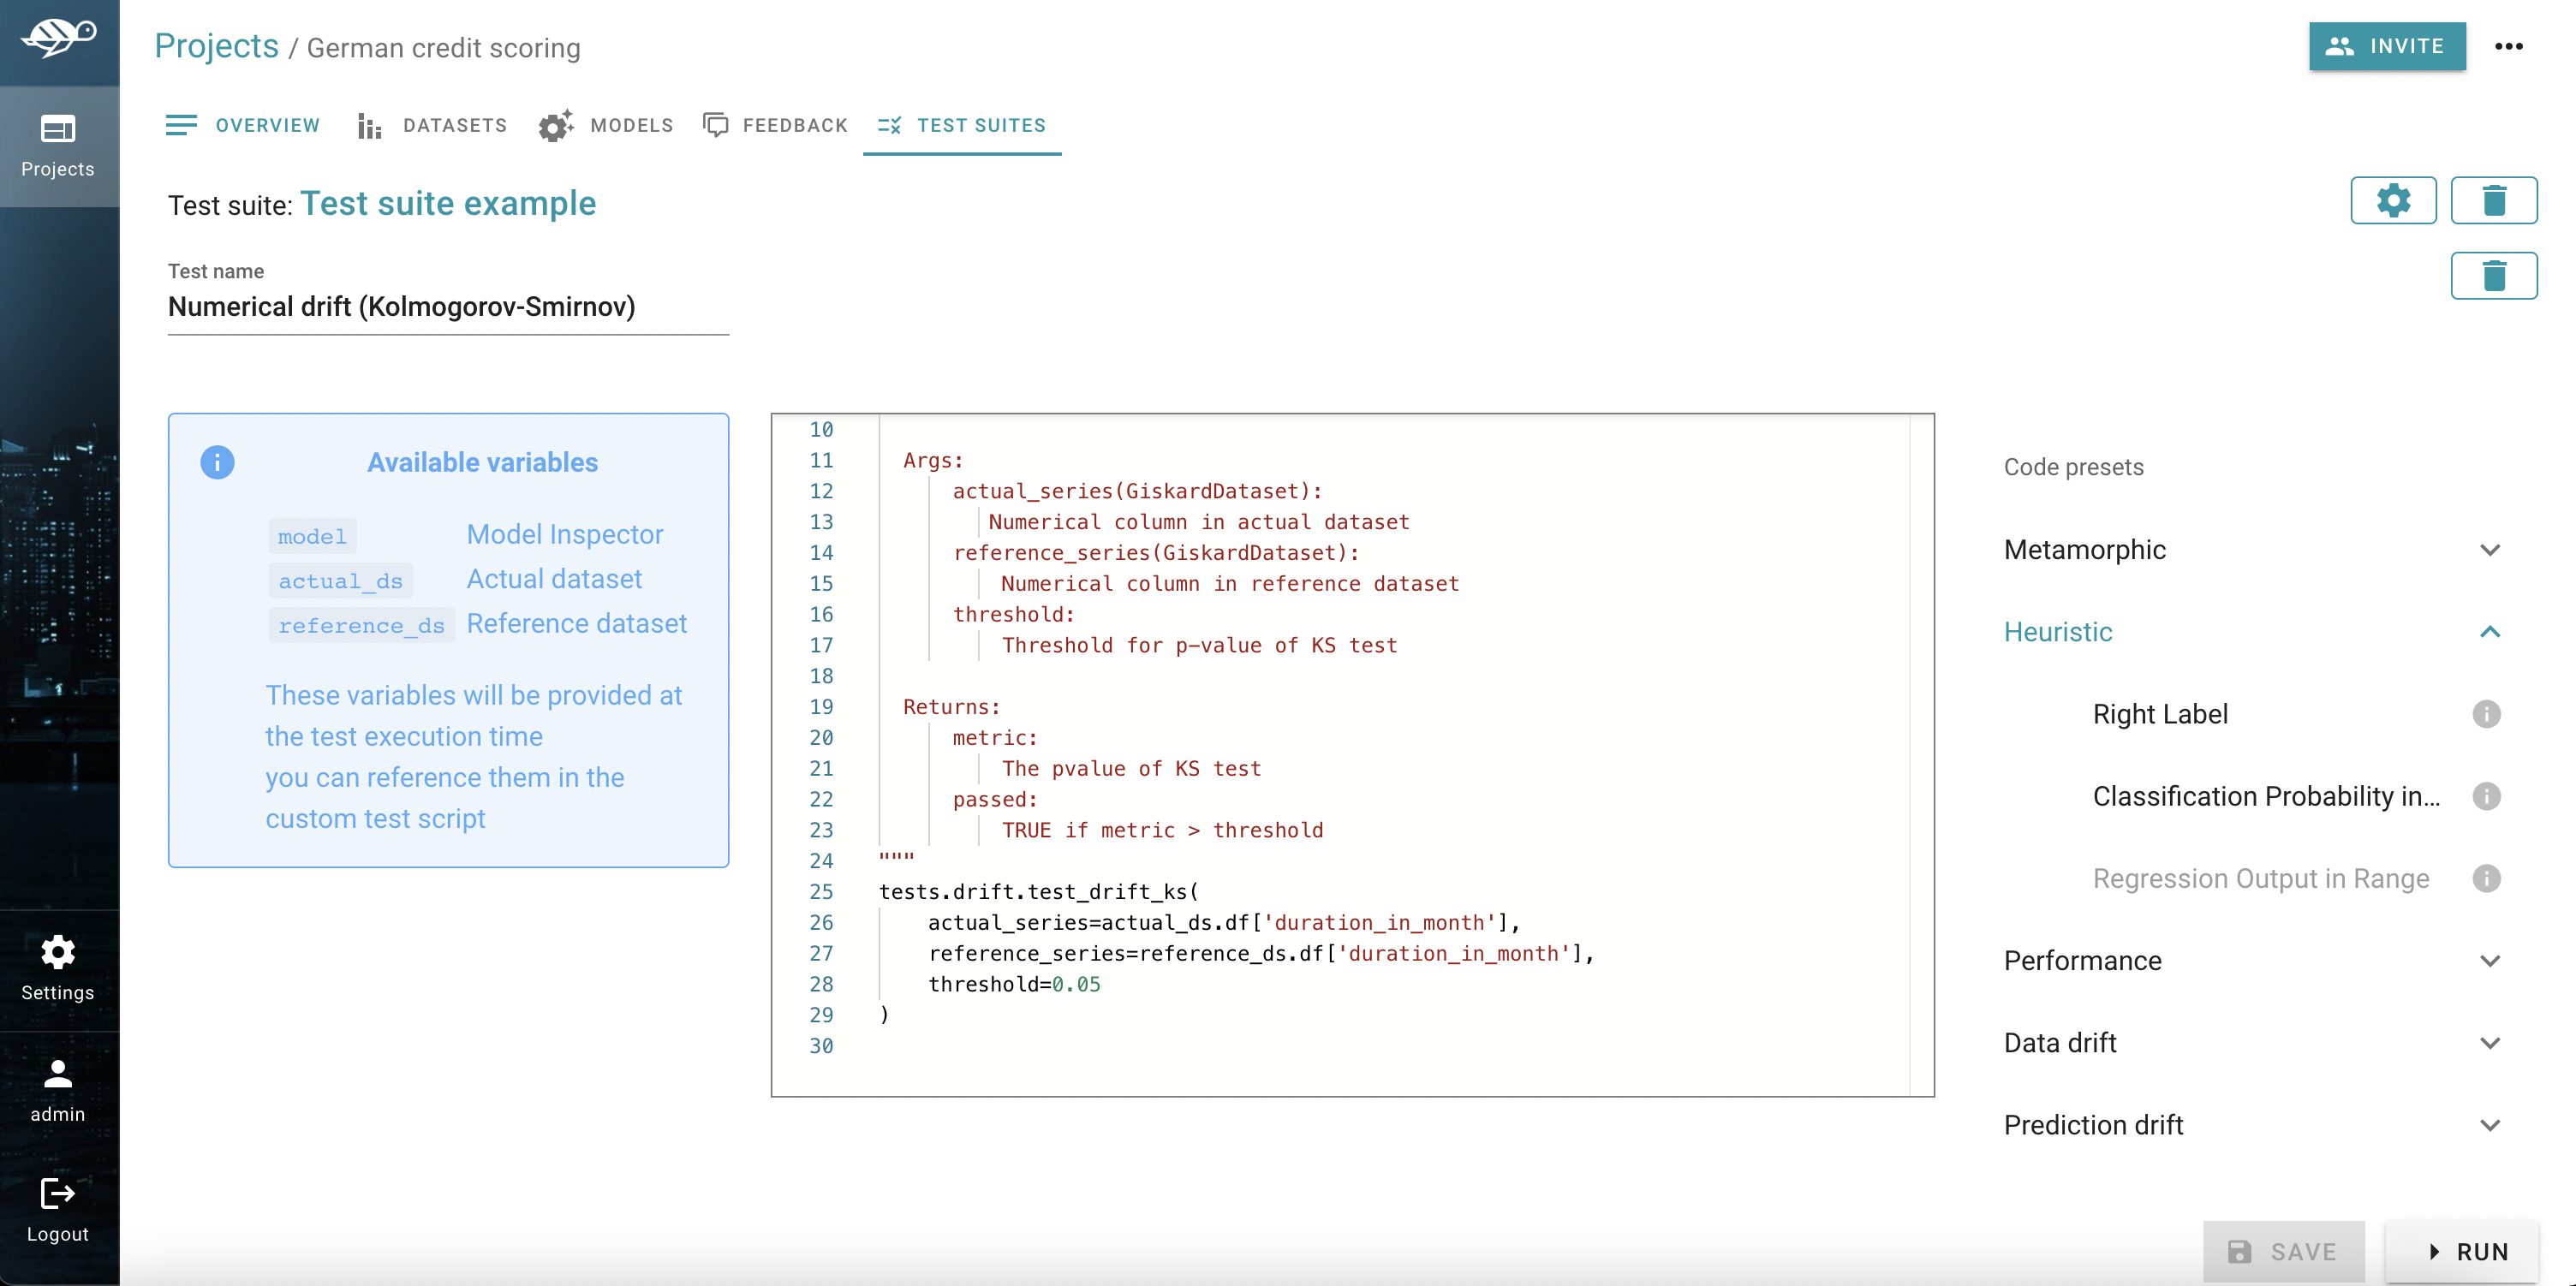Click info icon for Regression Output in Range
This screenshot has width=2576, height=1286.
tap(2486, 878)
